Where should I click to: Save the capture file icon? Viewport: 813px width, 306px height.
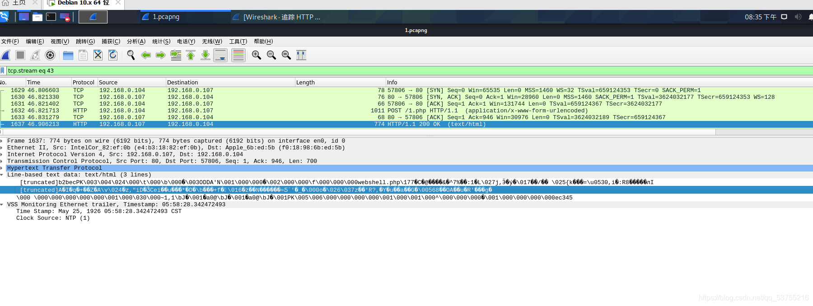coord(83,55)
